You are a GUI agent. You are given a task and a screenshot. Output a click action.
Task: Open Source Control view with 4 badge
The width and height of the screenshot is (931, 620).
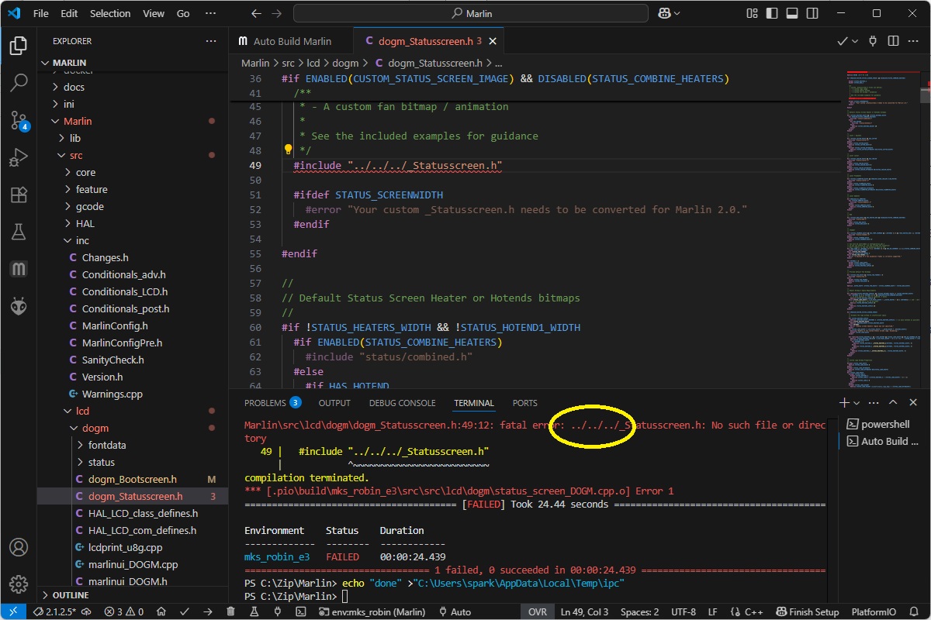pyautogui.click(x=19, y=119)
